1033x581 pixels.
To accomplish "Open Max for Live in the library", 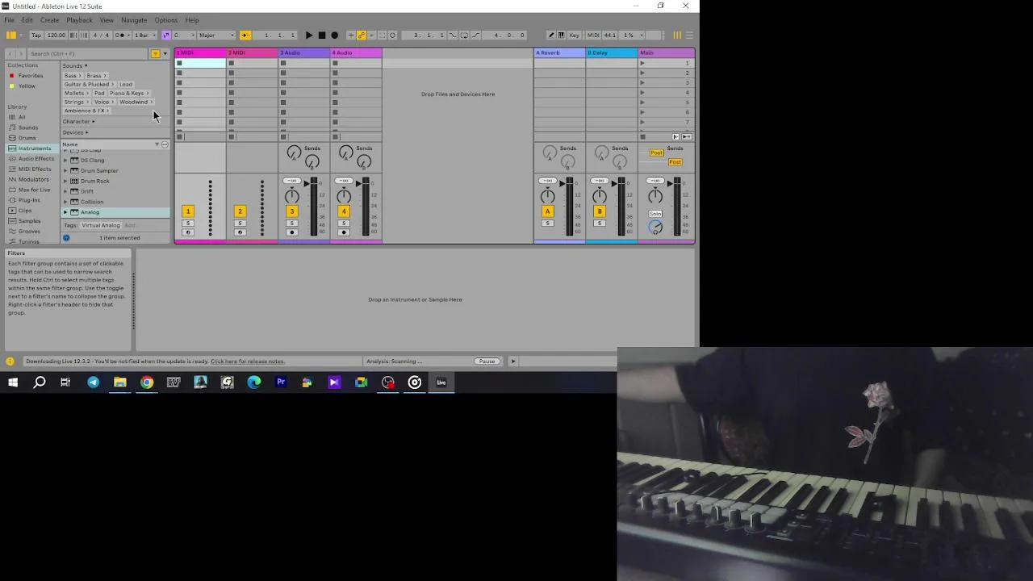I will click(34, 190).
